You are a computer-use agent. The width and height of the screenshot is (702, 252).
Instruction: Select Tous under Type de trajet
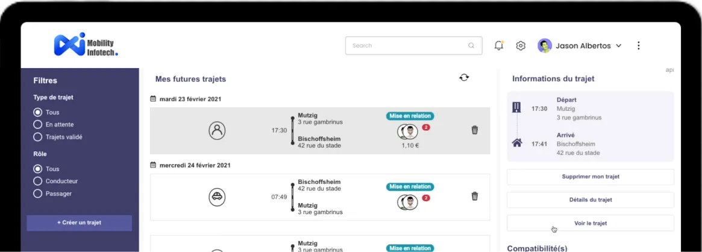[37, 112]
